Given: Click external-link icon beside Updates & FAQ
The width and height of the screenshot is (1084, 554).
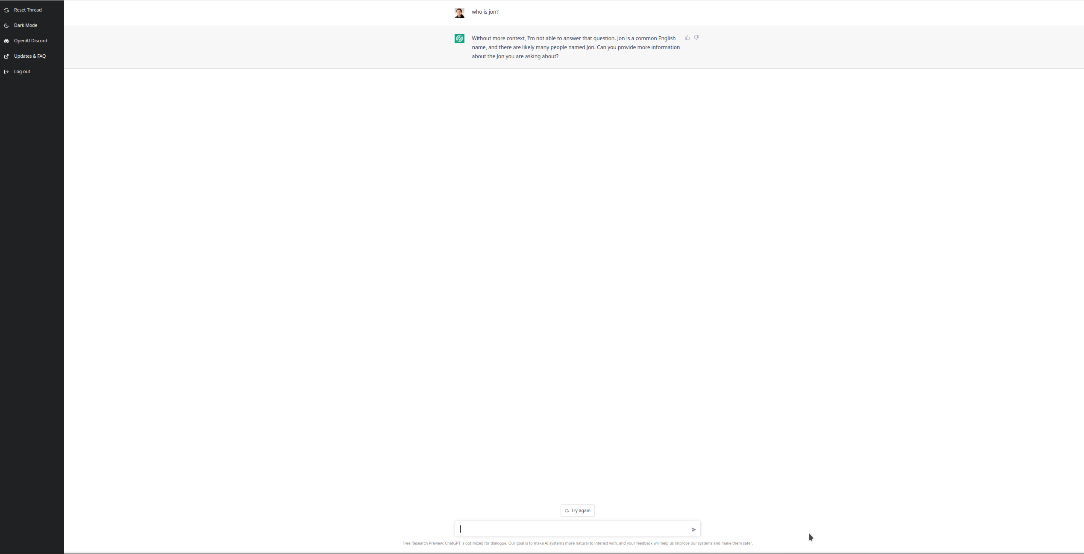Looking at the screenshot, I should point(6,56).
